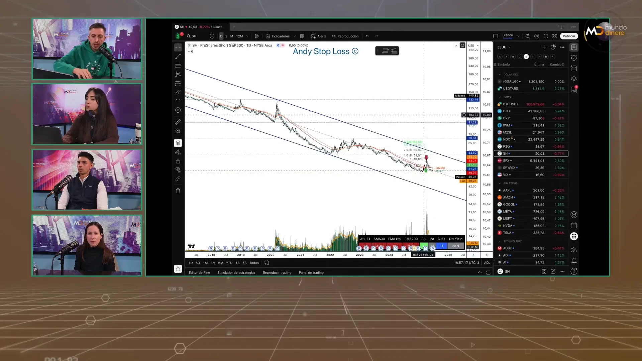Open the chats panel with notification
Screen dimensions: 642x361
(574, 89)
